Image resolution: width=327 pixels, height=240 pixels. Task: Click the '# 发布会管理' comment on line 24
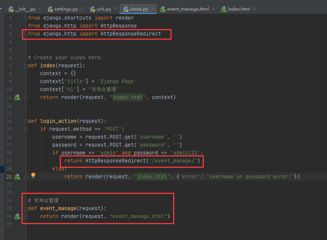[43, 200]
